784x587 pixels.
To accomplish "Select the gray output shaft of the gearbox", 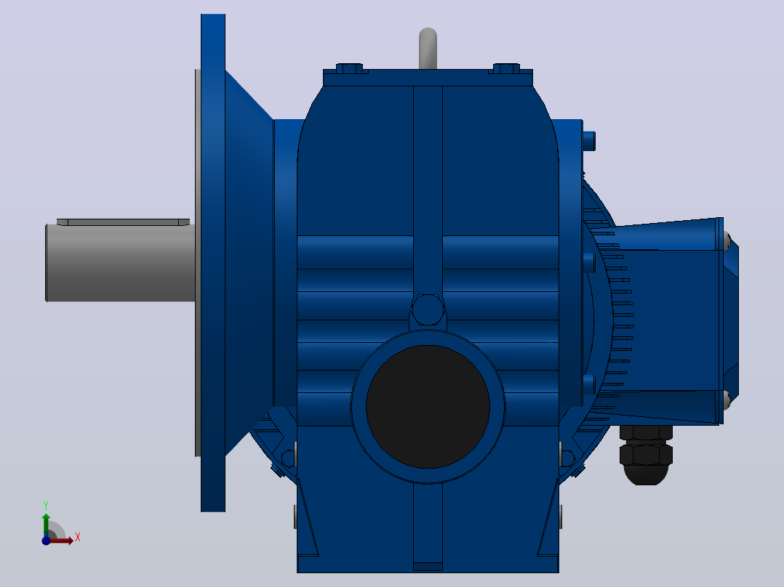I will coord(121,263).
